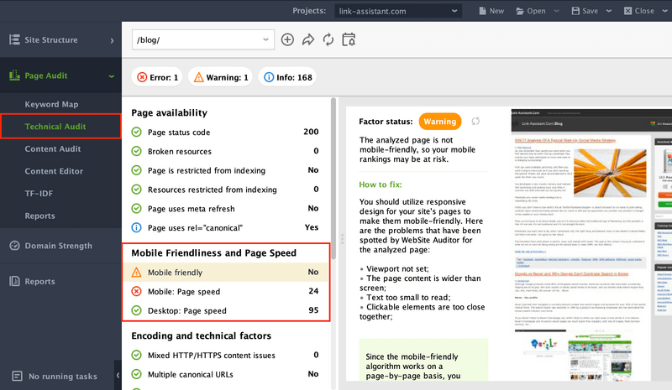
Task: Click the add page plus icon
Action: [288, 39]
